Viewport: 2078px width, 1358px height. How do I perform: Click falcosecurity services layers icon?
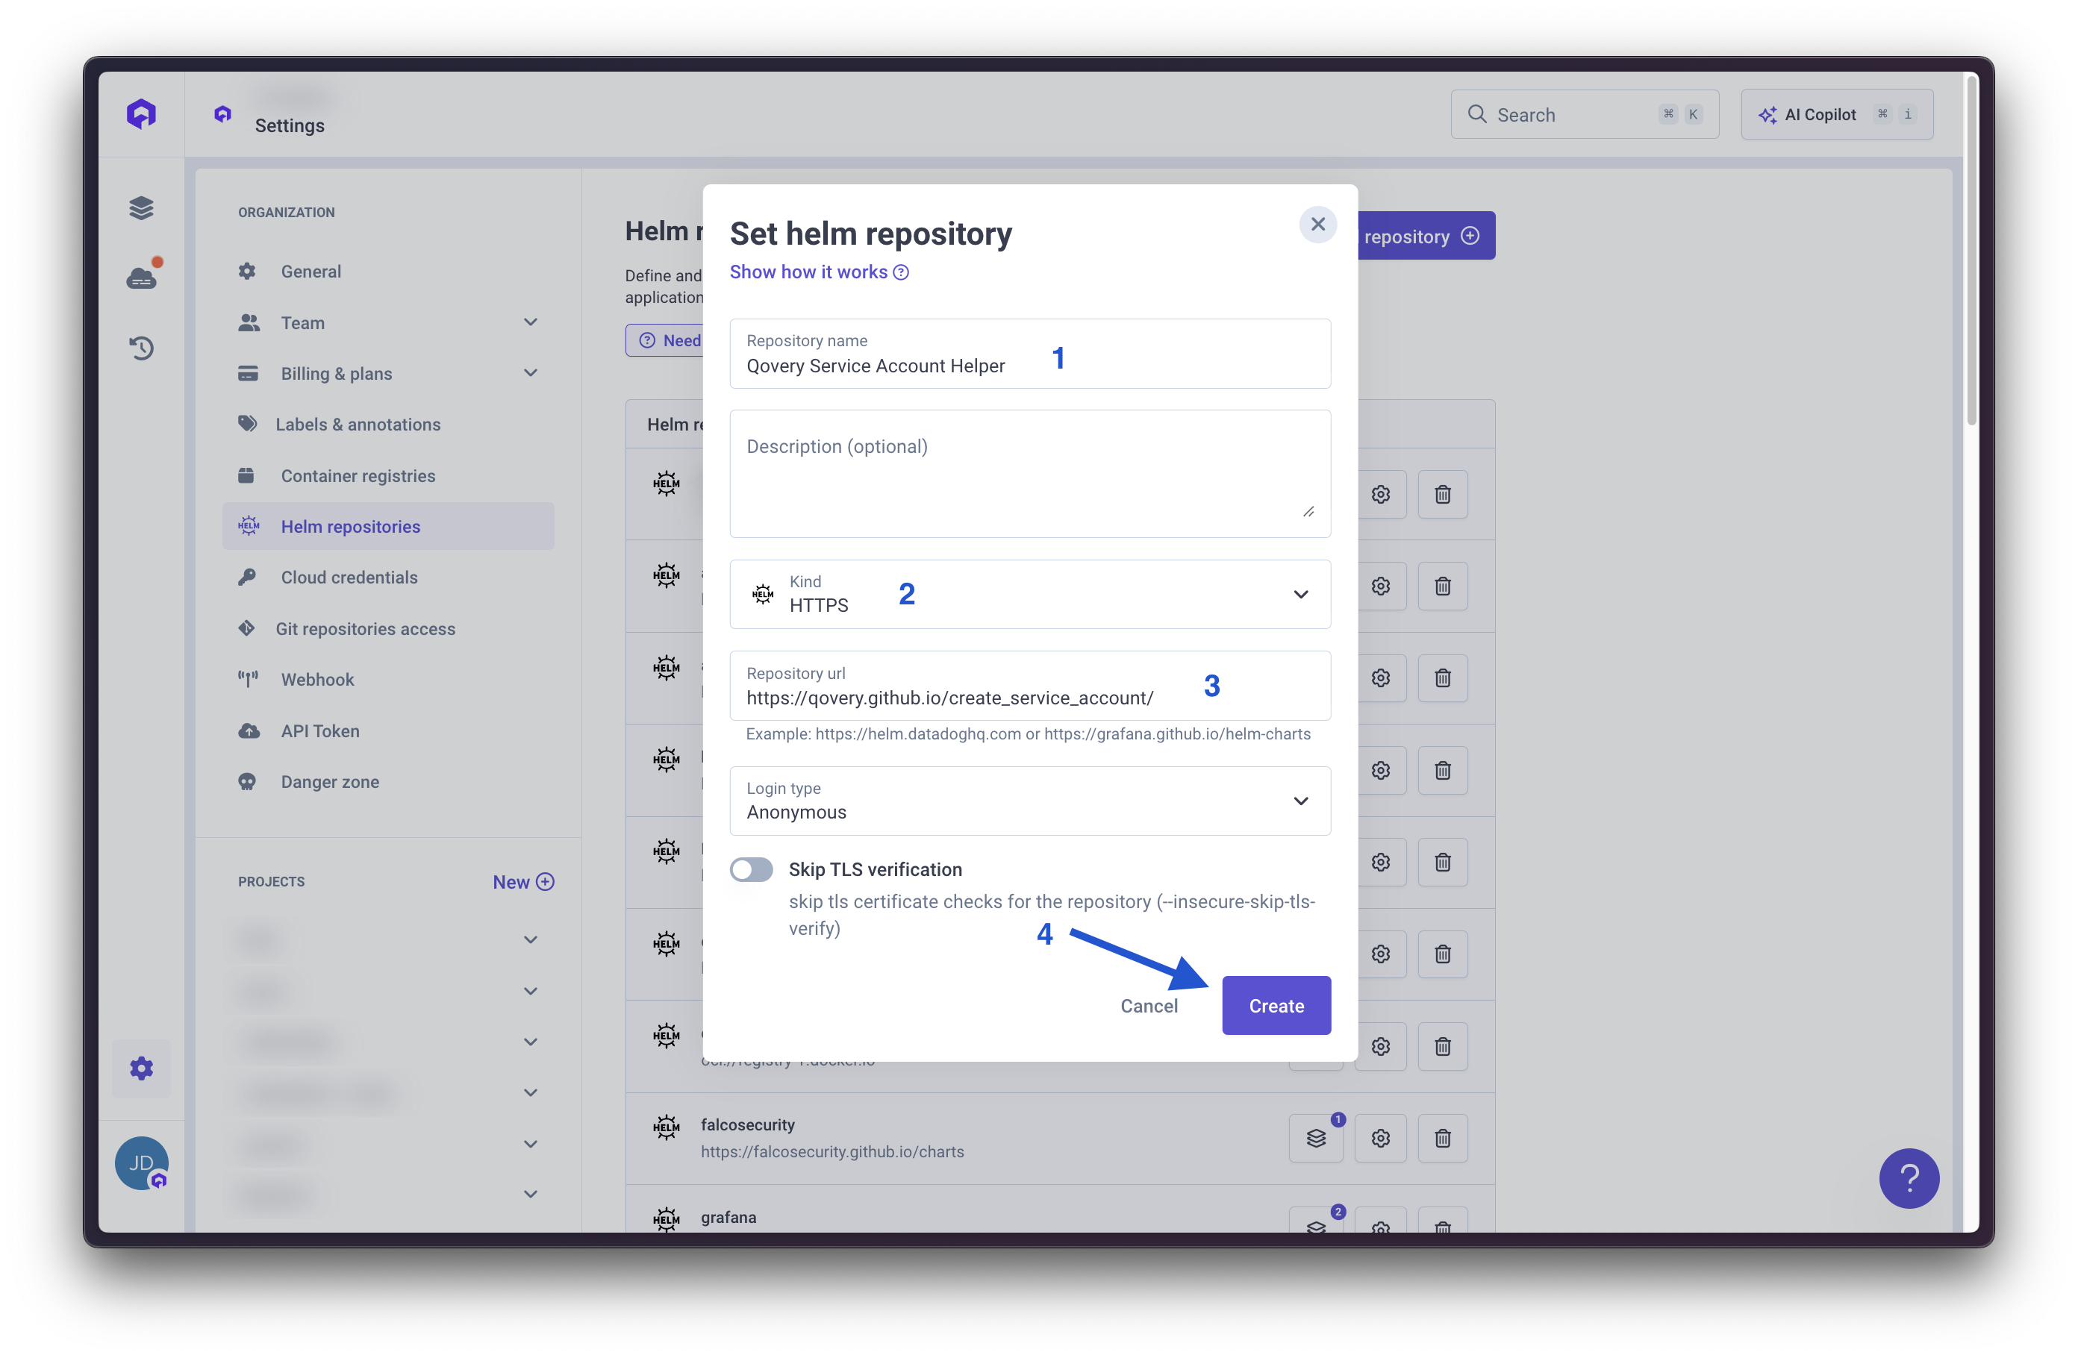pos(1316,1138)
